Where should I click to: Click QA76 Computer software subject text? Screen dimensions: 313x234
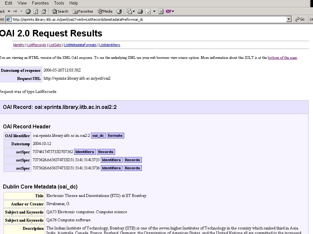click(x=68, y=220)
